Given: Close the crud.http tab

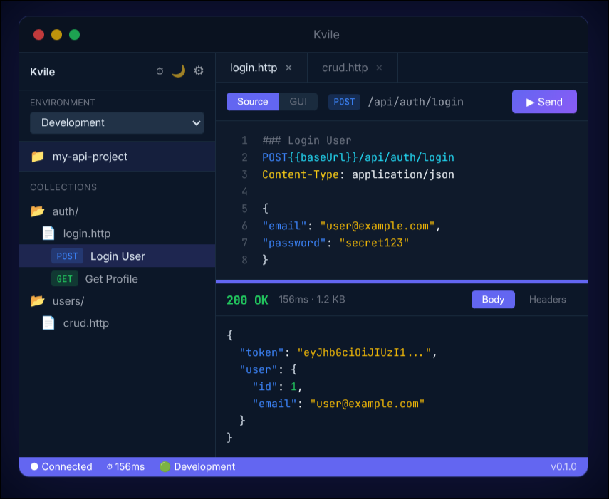Looking at the screenshot, I should 378,68.
